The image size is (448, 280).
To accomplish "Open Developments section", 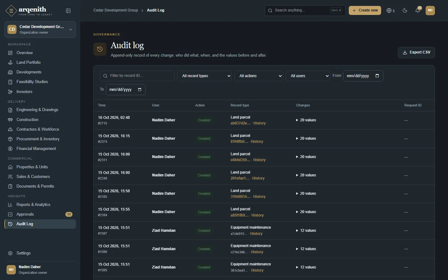I will pos(40,72).
